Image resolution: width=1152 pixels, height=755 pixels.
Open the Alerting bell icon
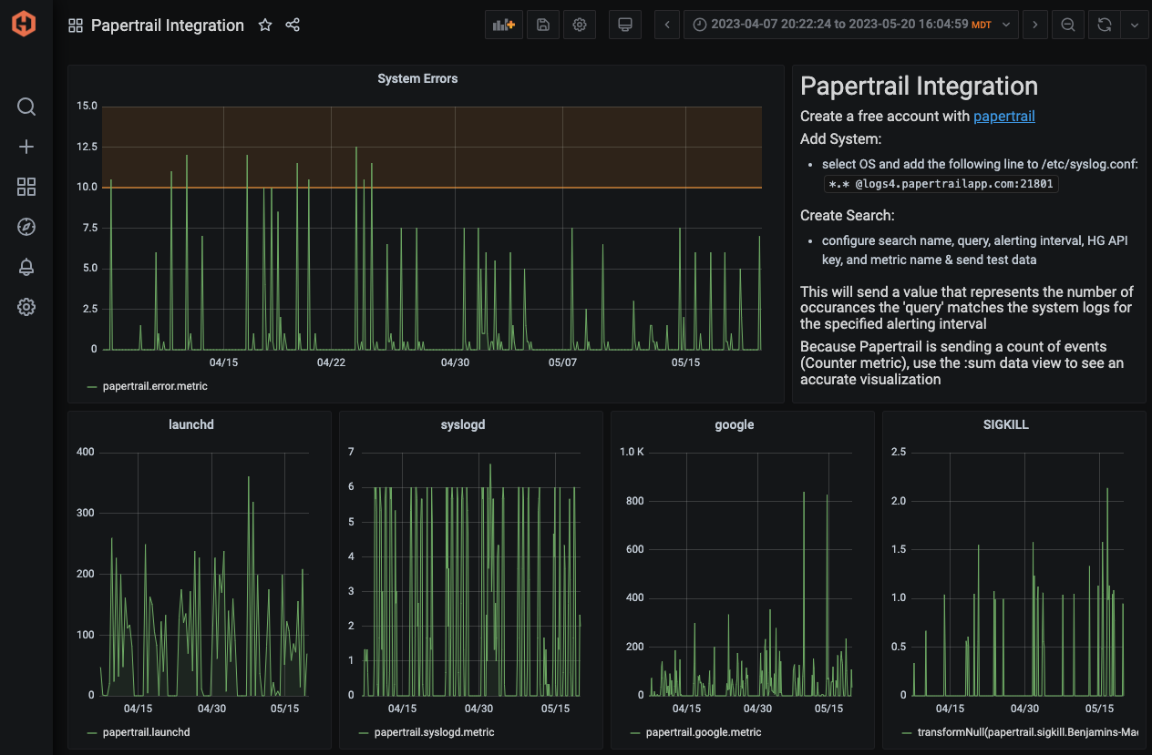click(26, 267)
